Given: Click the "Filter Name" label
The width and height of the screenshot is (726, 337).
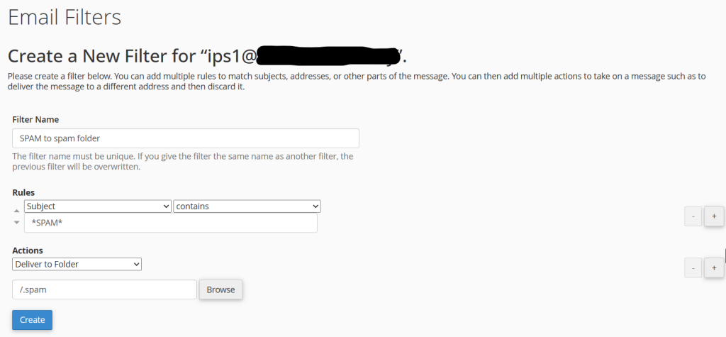Looking at the screenshot, I should pos(35,119).
